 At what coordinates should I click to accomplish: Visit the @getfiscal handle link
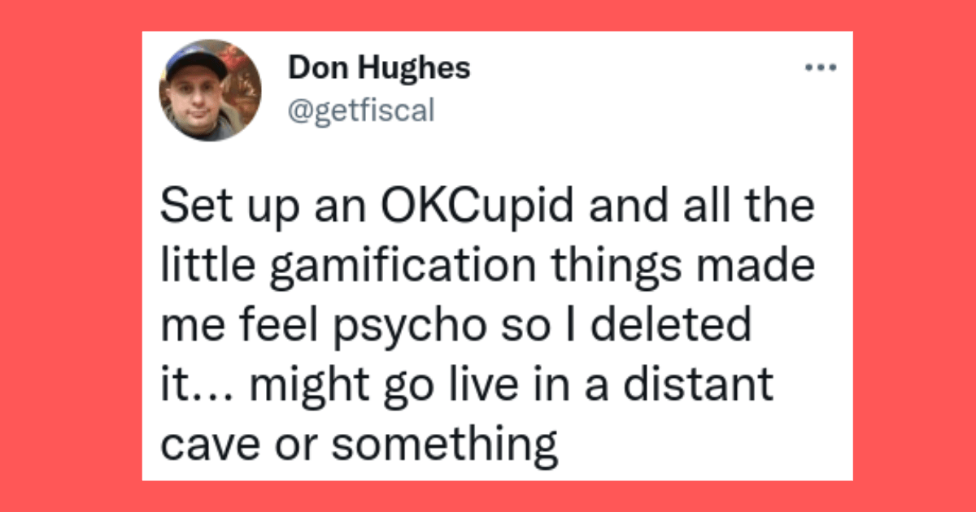coord(362,109)
